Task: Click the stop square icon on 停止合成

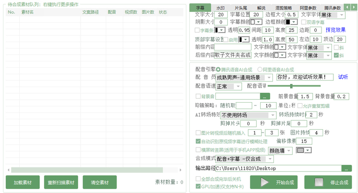Action: pos(319,182)
